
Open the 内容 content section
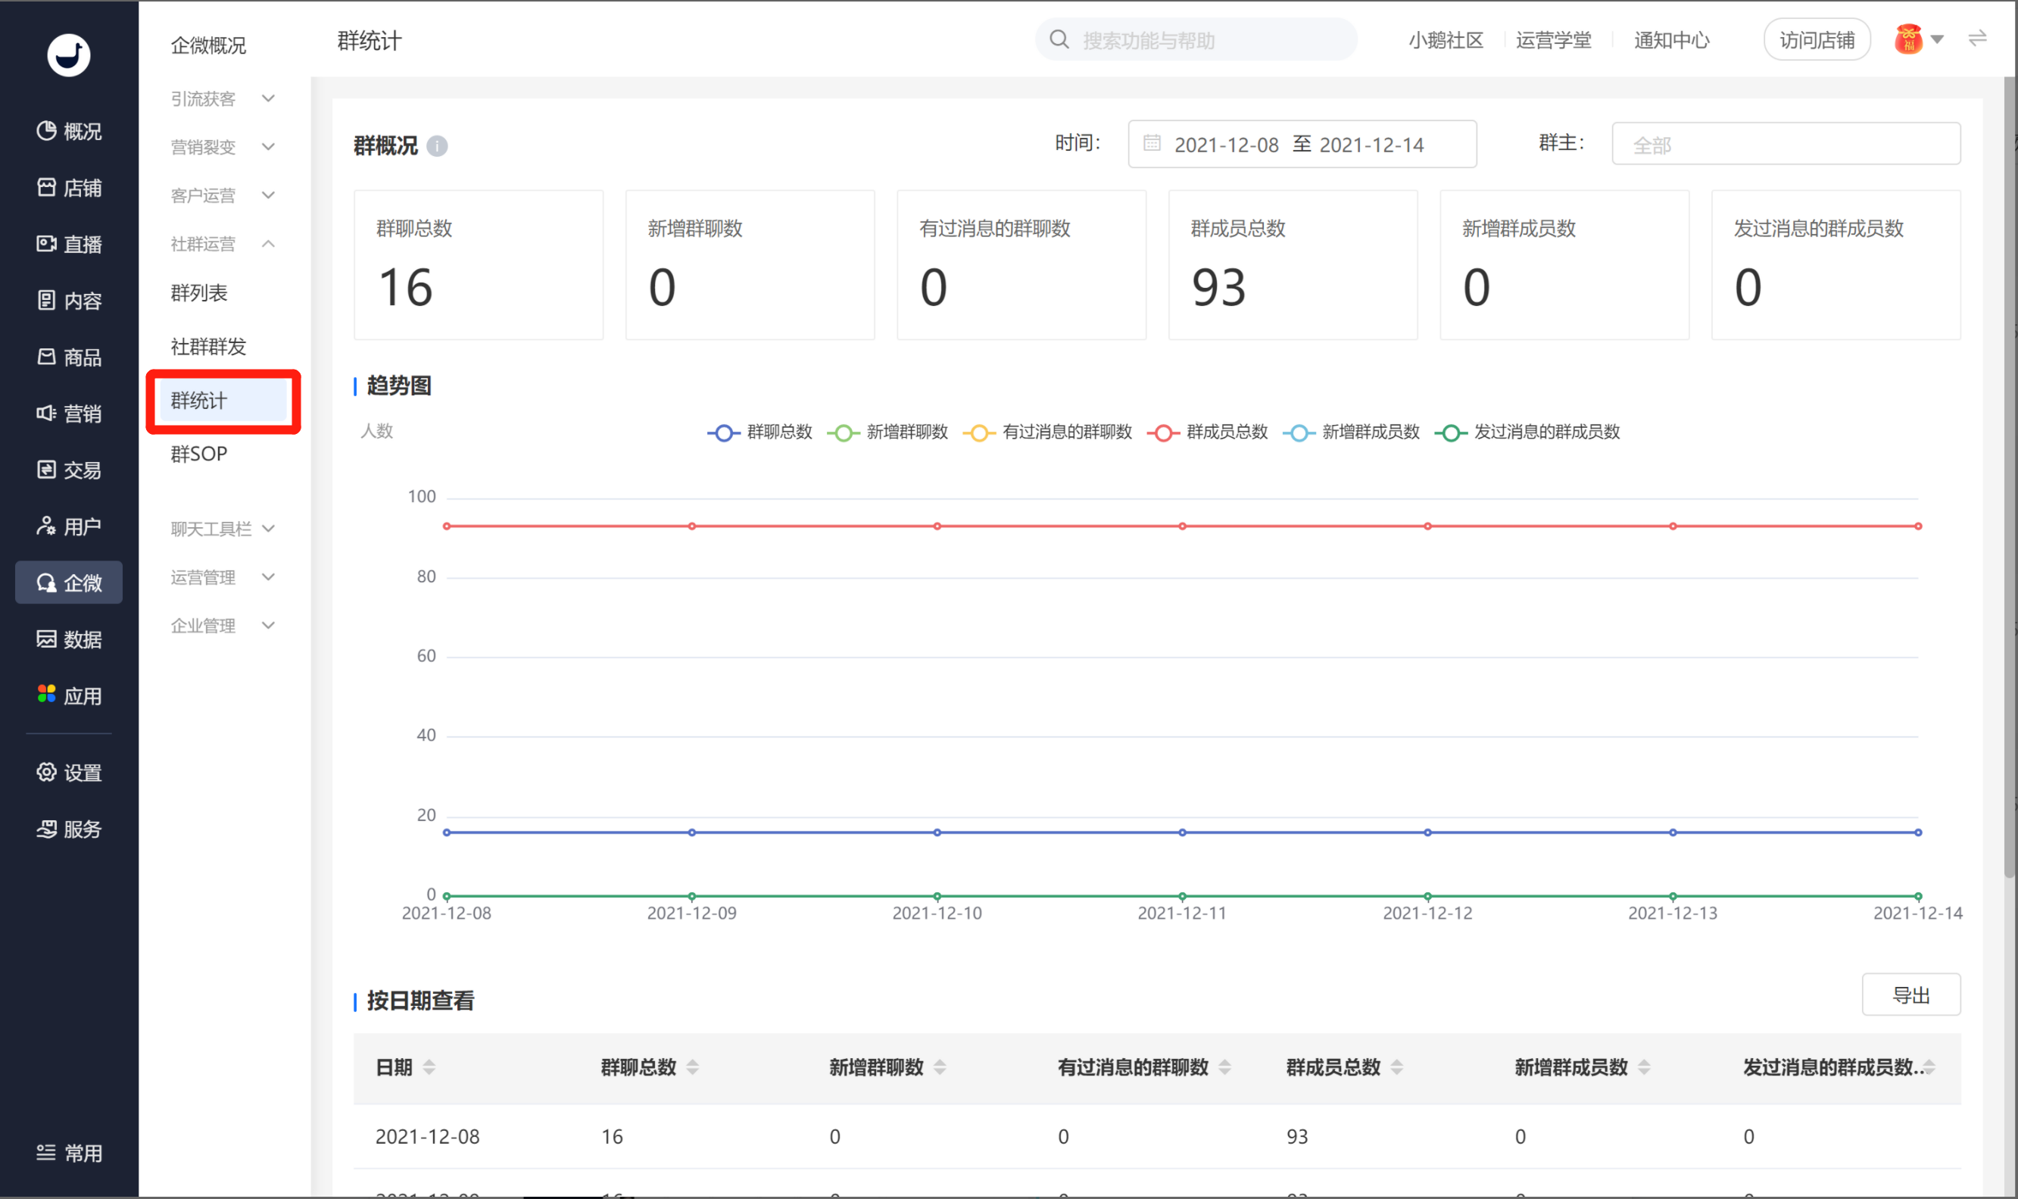coord(69,301)
